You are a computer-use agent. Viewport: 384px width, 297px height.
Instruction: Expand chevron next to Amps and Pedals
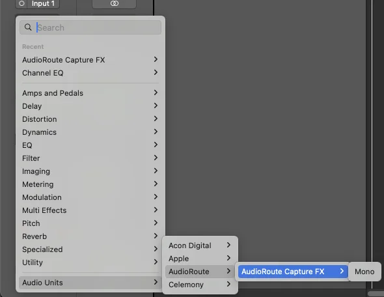[156, 92]
